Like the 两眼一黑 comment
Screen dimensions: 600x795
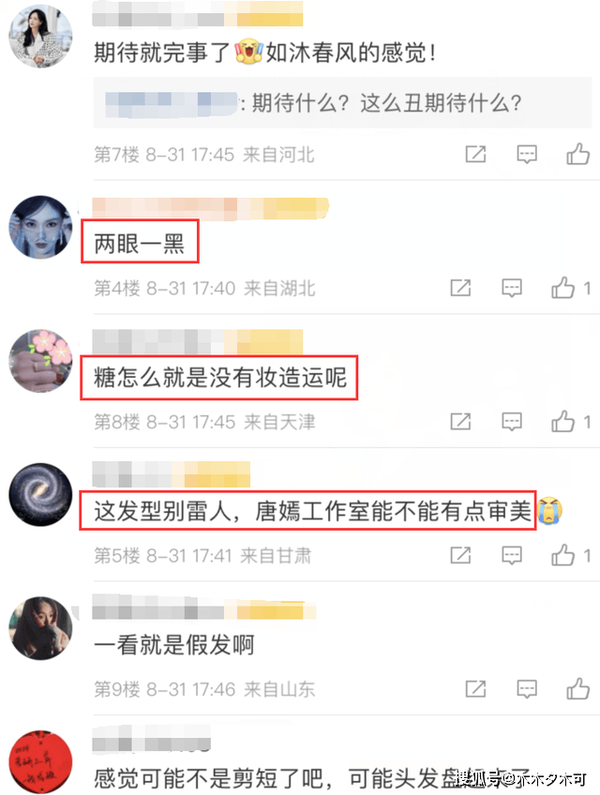click(x=563, y=288)
